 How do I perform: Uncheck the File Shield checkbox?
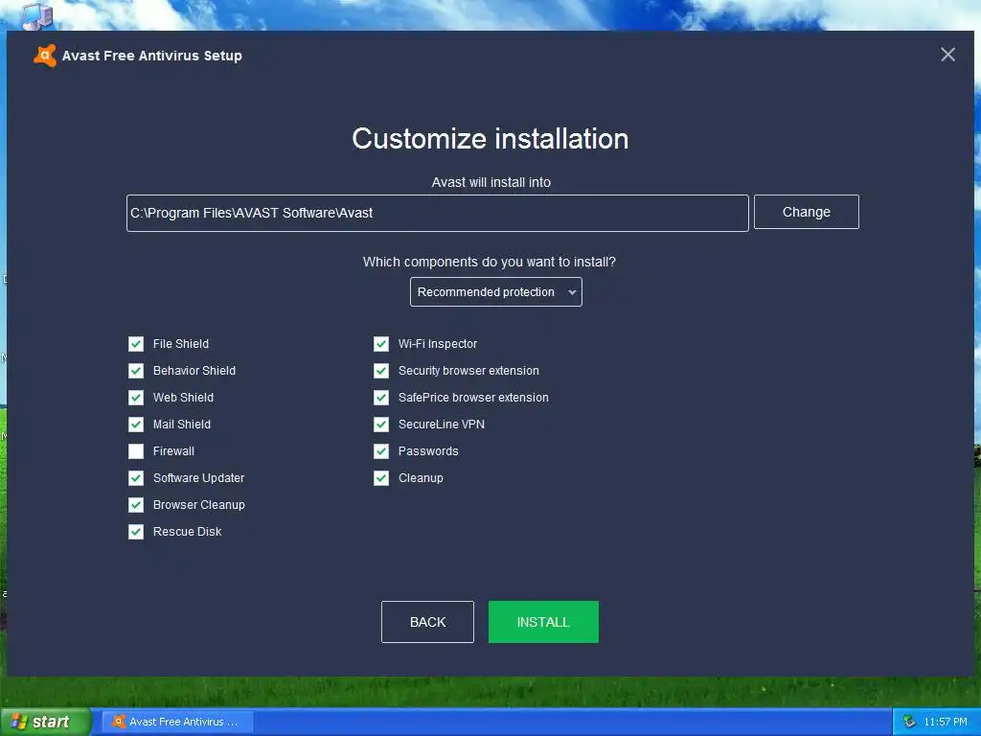click(x=136, y=344)
